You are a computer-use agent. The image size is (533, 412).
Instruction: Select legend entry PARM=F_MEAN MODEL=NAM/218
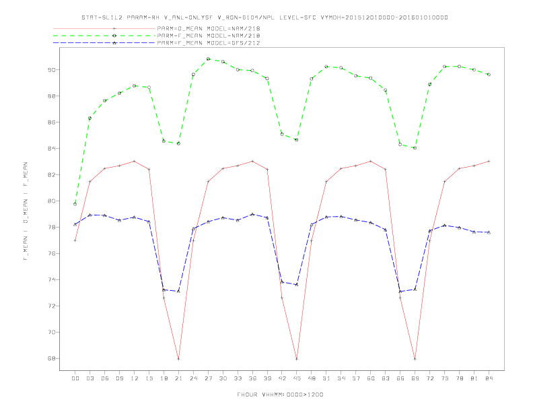pos(209,36)
